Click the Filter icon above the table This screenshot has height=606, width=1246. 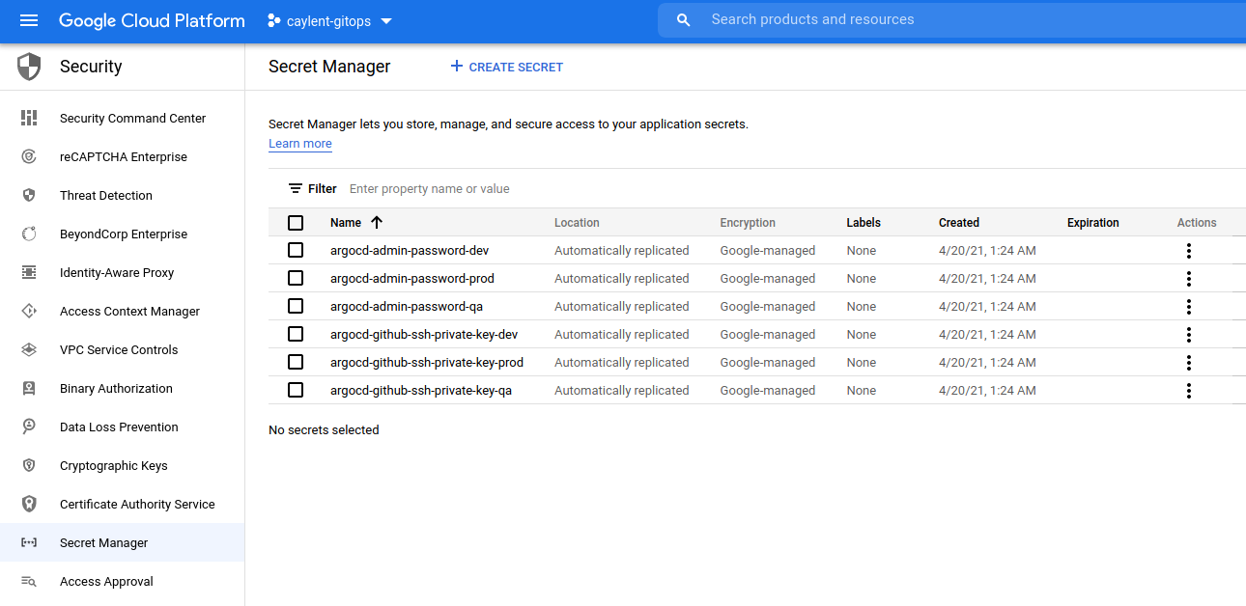pyautogui.click(x=296, y=189)
